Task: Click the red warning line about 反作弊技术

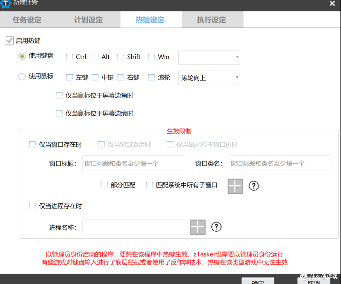Action: point(165,262)
